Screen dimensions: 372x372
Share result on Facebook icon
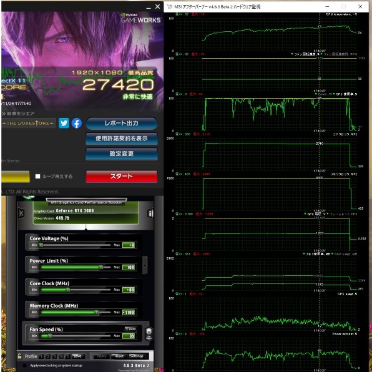coord(77,123)
